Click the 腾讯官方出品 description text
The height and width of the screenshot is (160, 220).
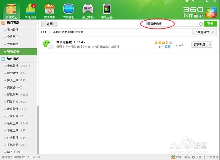coord(88,47)
